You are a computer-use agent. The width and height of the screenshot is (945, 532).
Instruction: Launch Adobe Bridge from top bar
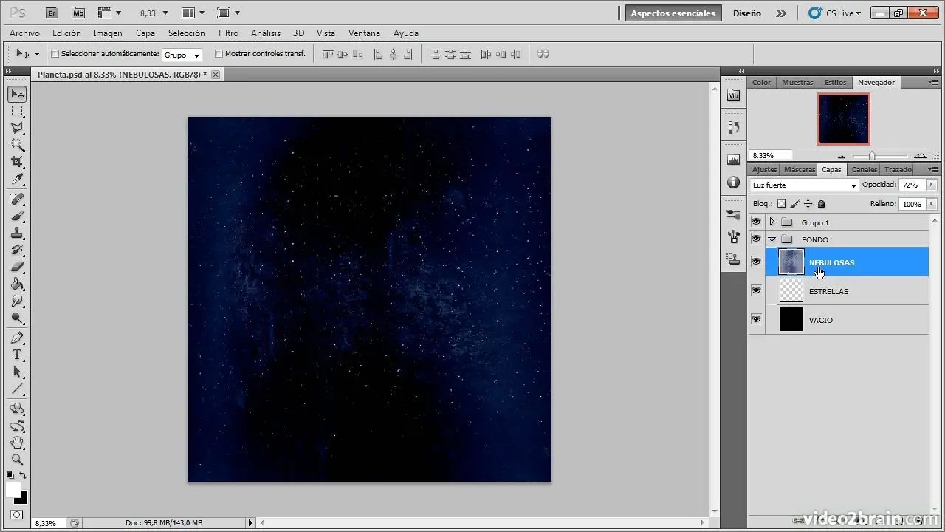51,13
